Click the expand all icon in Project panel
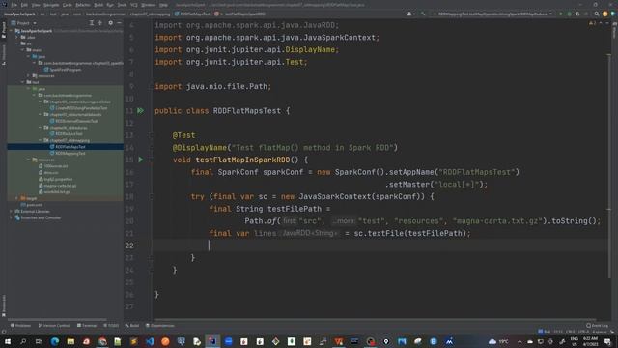618x348 pixels. 92,23
